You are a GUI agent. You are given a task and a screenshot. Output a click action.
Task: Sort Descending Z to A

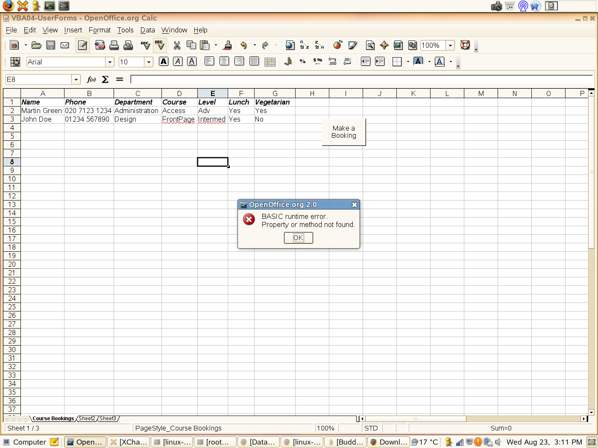coord(319,45)
